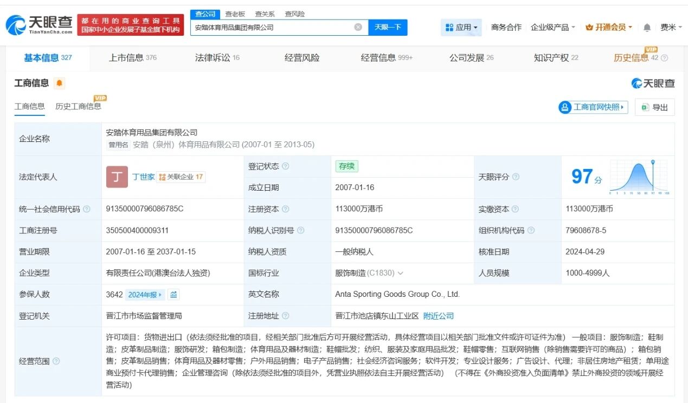Switch to the 经营信息 tab
Image resolution: width=688 pixels, height=403 pixels.
click(387, 58)
